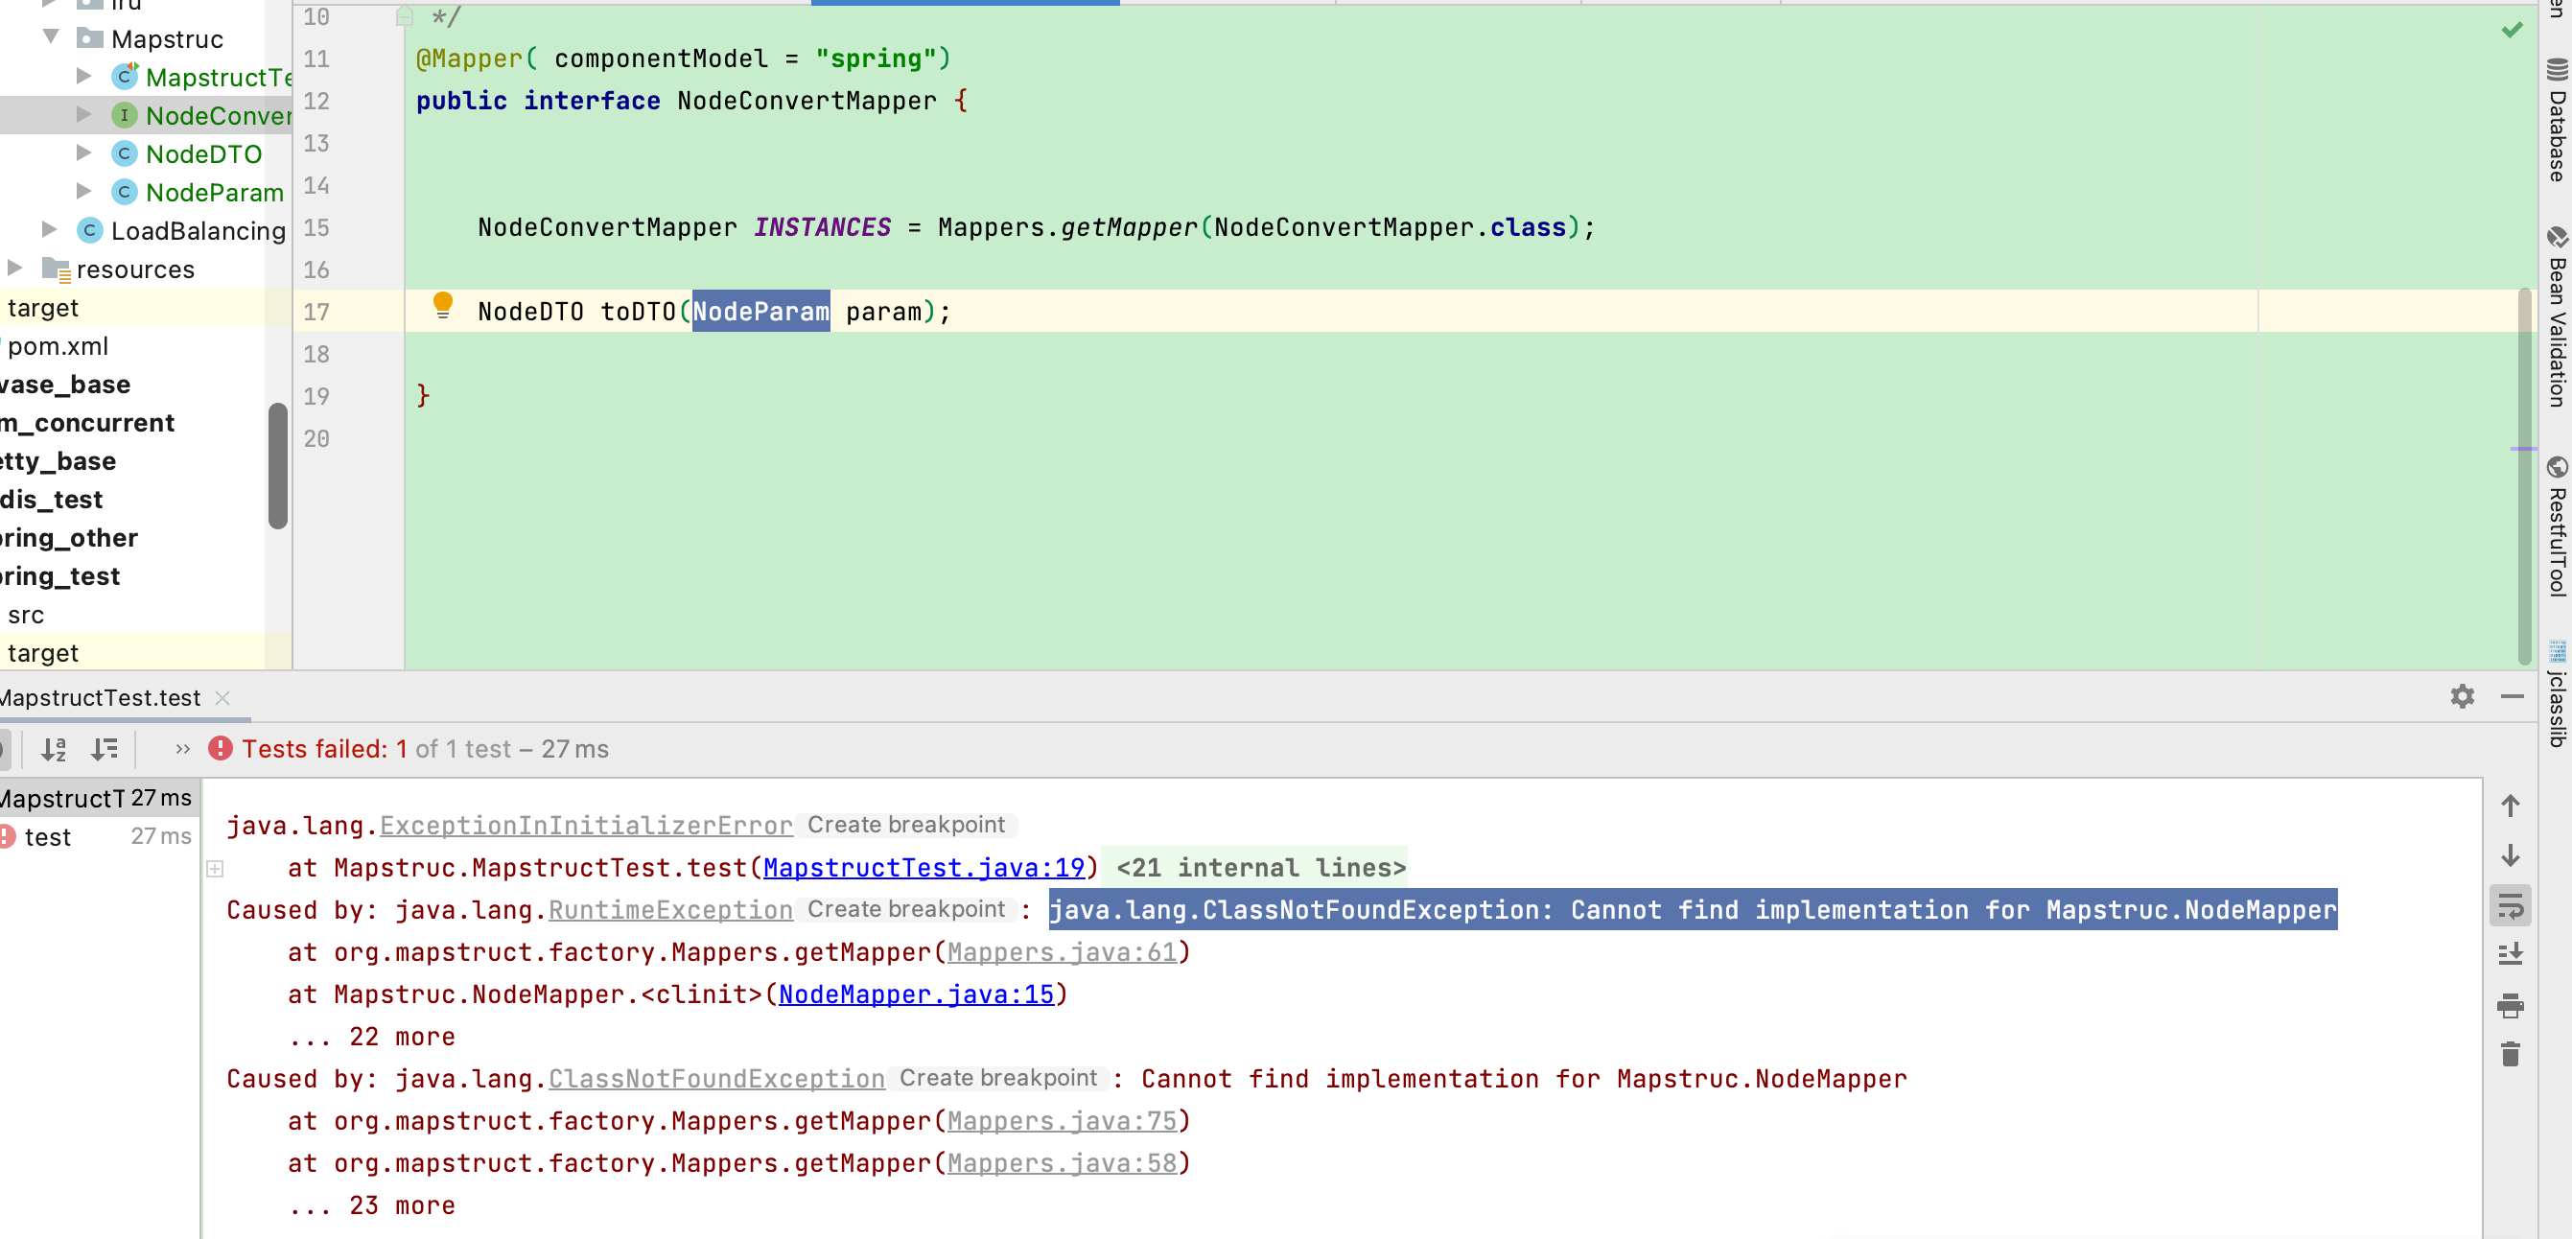
Task: Jump down the stack trace
Action: click(x=2510, y=855)
